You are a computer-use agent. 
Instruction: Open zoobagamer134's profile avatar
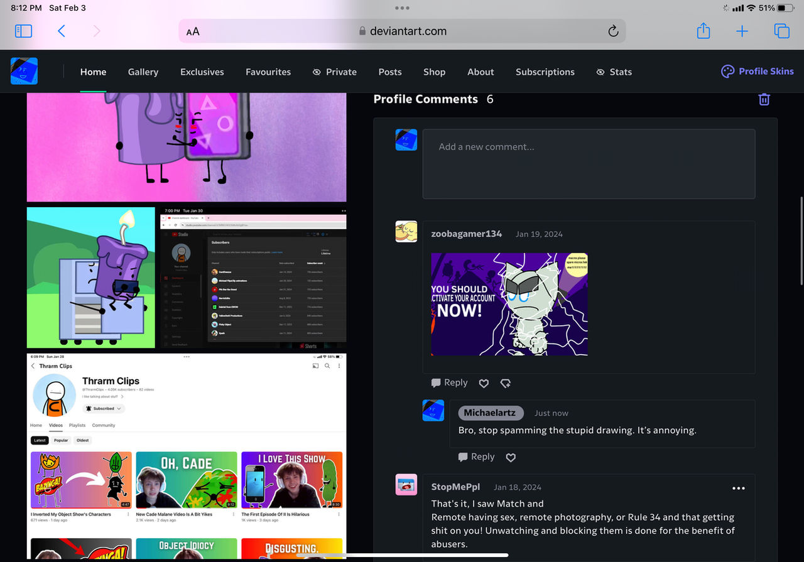(406, 232)
